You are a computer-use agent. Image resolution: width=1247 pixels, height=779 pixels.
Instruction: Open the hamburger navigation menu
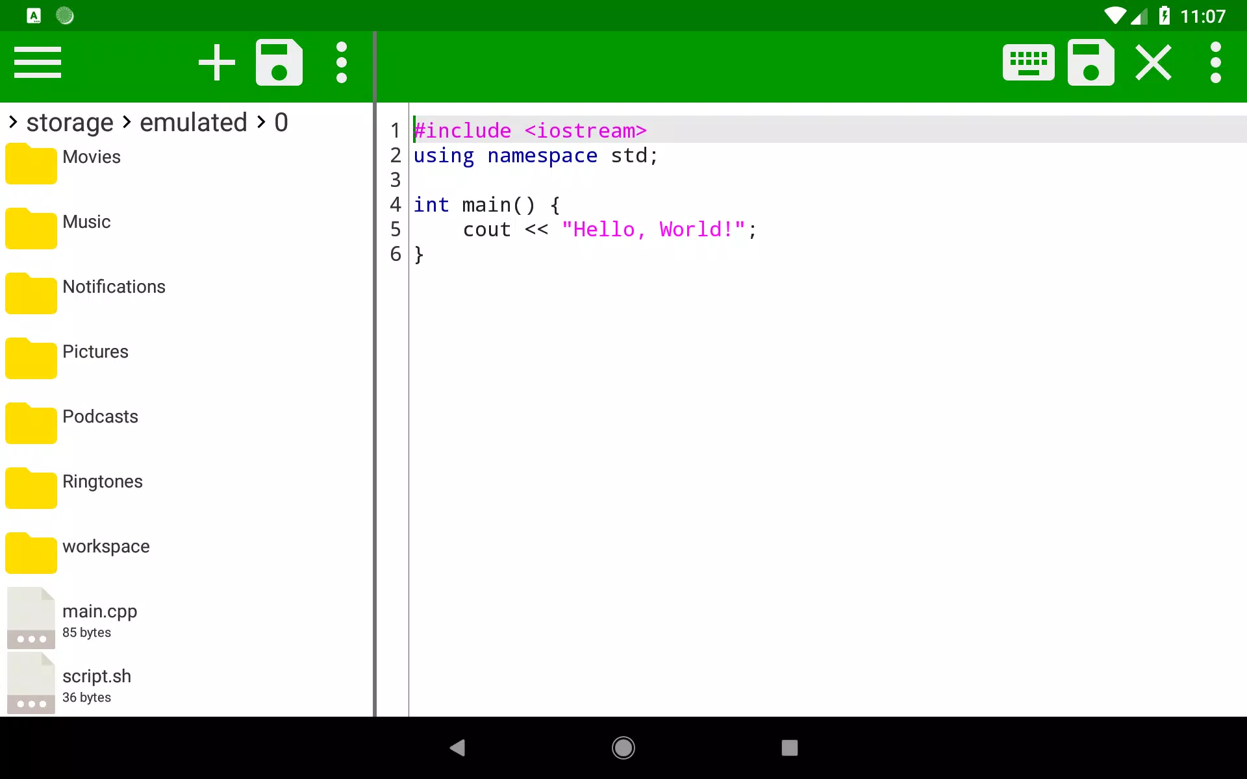pos(38,62)
